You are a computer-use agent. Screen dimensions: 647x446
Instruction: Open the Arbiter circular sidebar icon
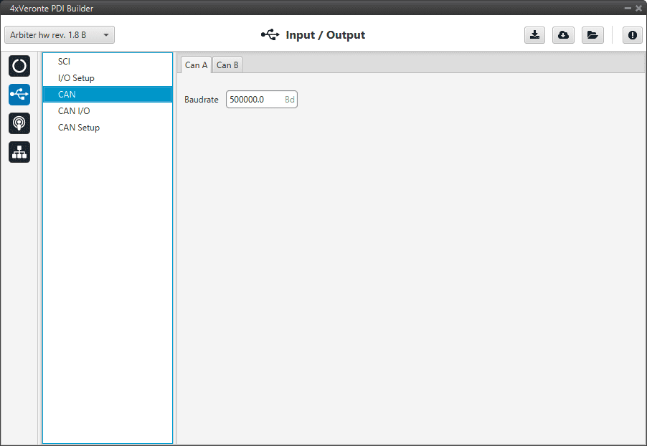tap(19, 66)
